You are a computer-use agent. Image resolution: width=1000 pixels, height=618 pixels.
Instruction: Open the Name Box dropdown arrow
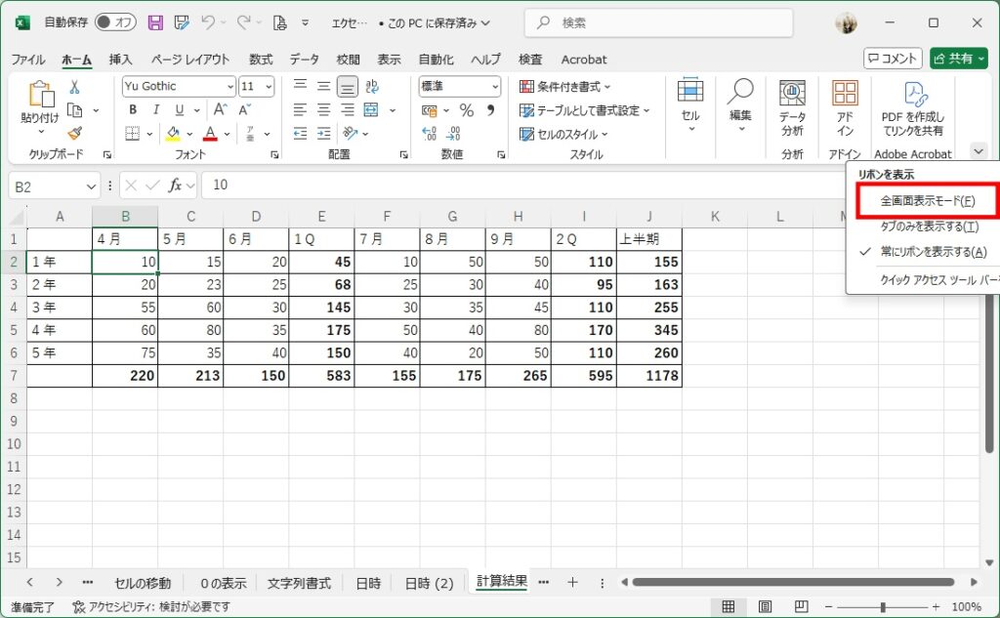tap(92, 185)
